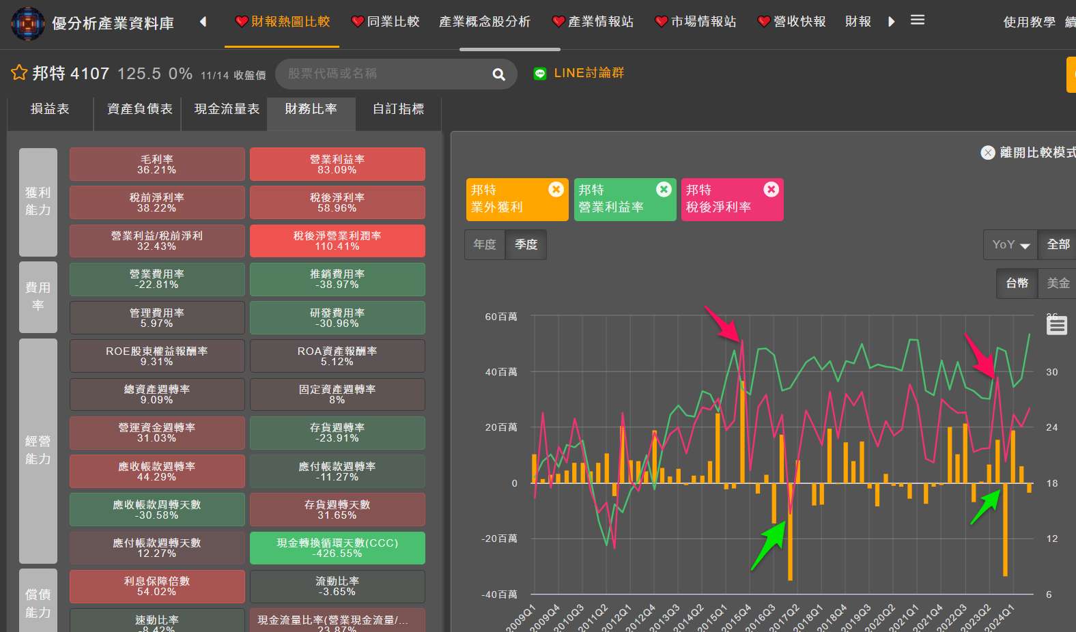Image resolution: width=1076 pixels, height=632 pixels.
Task: Open LINE討論群 link
Action: [589, 73]
